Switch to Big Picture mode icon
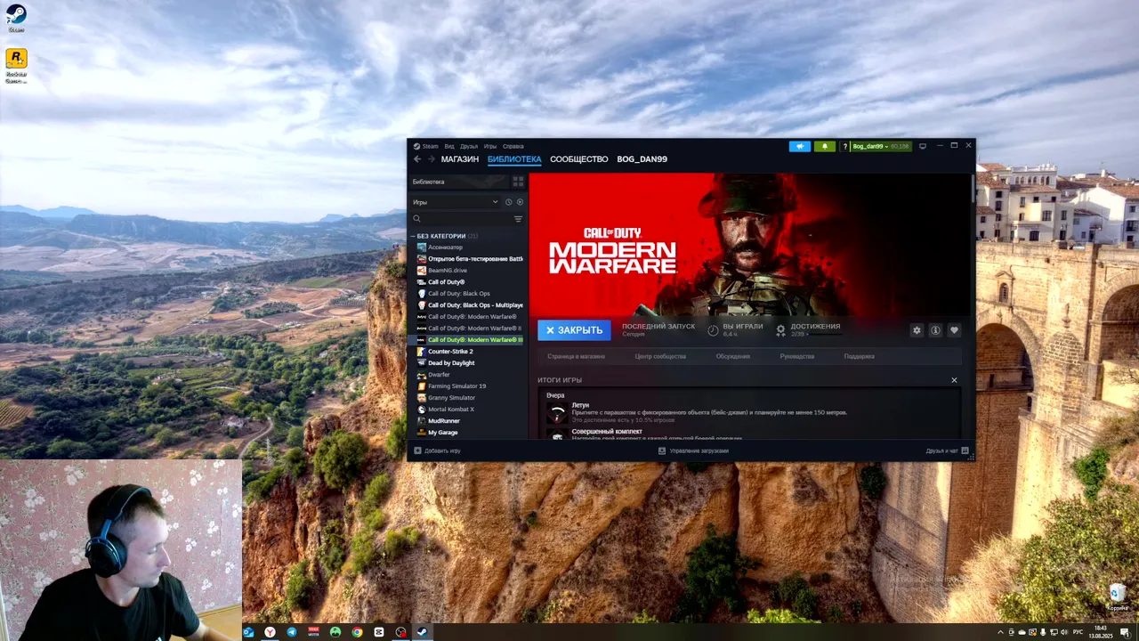Screen dimensions: 1139x641 [923, 146]
